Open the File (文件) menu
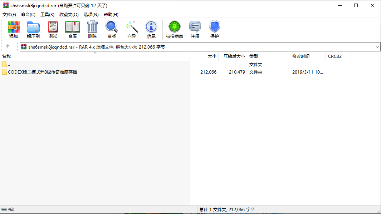Image resolution: width=381 pixels, height=214 pixels. click(x=9, y=15)
